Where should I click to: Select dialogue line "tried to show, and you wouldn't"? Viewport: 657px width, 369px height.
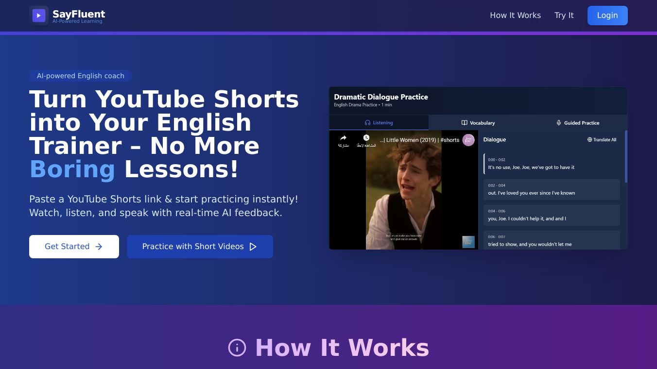552,240
